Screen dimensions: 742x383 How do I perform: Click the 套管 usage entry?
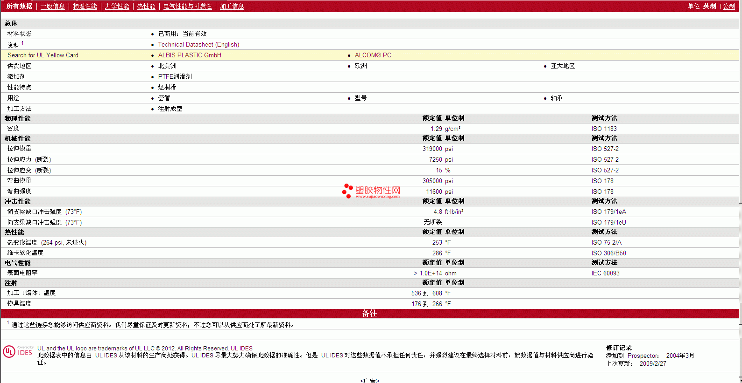[x=164, y=98]
